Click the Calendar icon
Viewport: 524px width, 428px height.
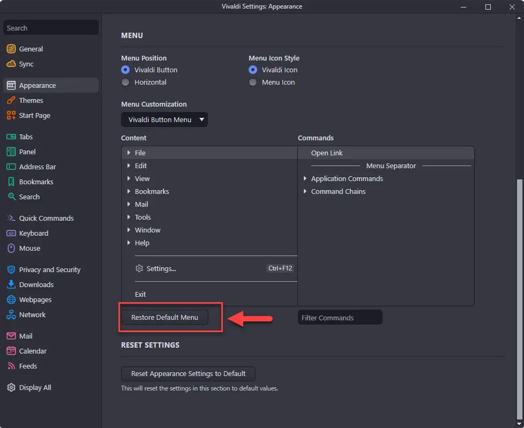11,351
